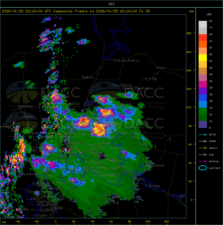
Task: Click the cyan 50YD arrow in the legend
Action: pos(203,135)
